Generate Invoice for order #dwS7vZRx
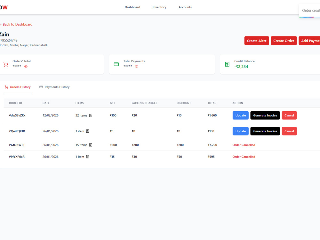This screenshot has height=240, width=320. click(265, 115)
